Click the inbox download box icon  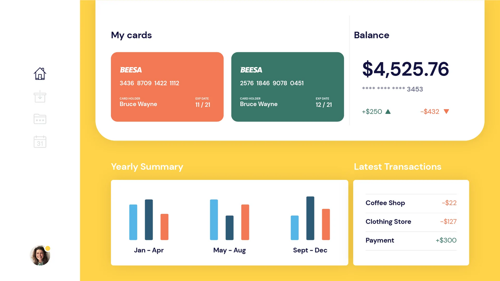[x=40, y=97]
